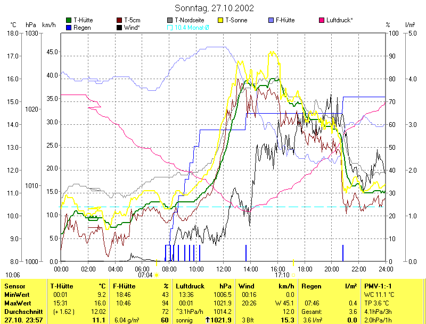Click the °C axis unit label
Screen dimensions: 426x324
coord(13,25)
